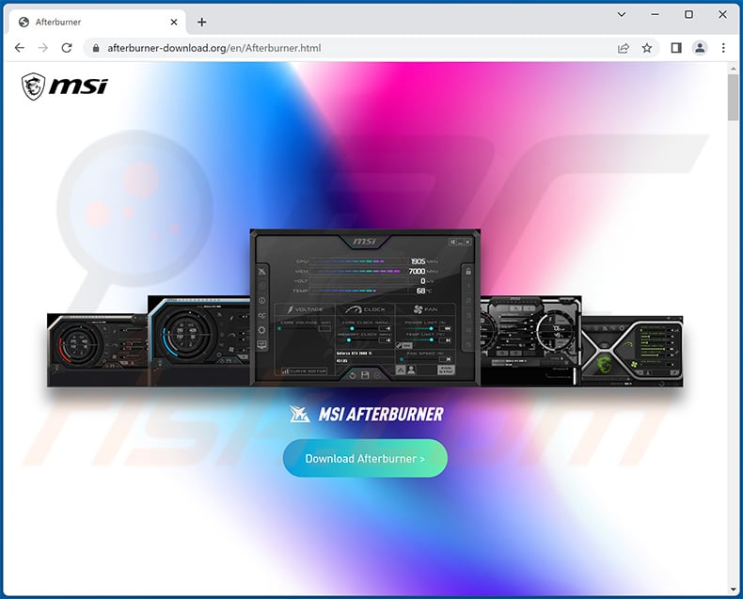Go forward in browser history

click(x=43, y=48)
